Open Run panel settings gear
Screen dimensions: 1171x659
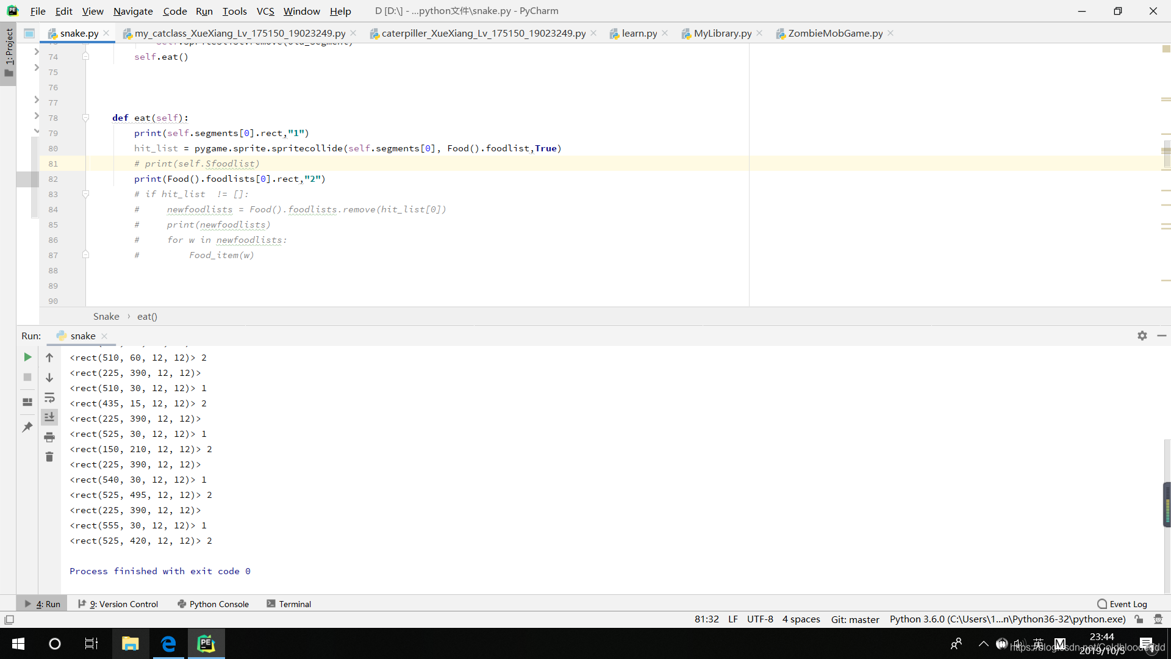(x=1142, y=336)
